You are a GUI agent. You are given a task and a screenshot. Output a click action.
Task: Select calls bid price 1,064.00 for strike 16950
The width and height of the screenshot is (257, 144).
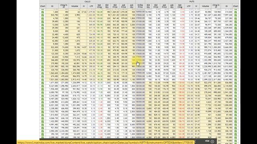[115, 12]
